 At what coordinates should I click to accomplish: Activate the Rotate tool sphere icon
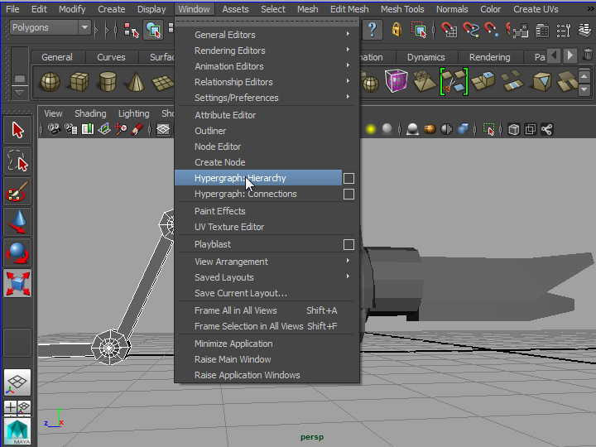17,252
